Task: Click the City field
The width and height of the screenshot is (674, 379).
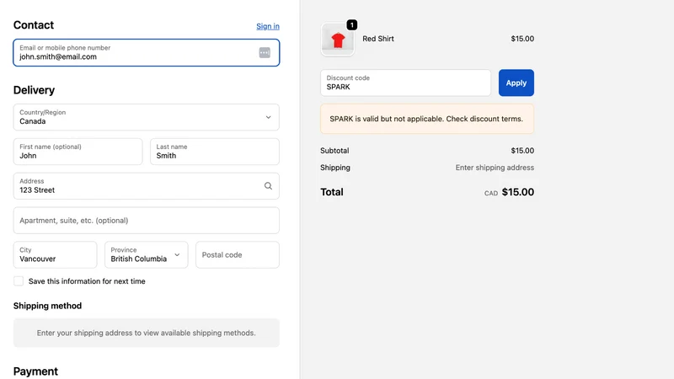Action: coord(55,255)
